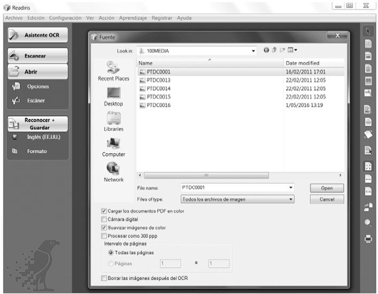
Task: Expand the File name dropdown arrow
Action: (x=291, y=187)
